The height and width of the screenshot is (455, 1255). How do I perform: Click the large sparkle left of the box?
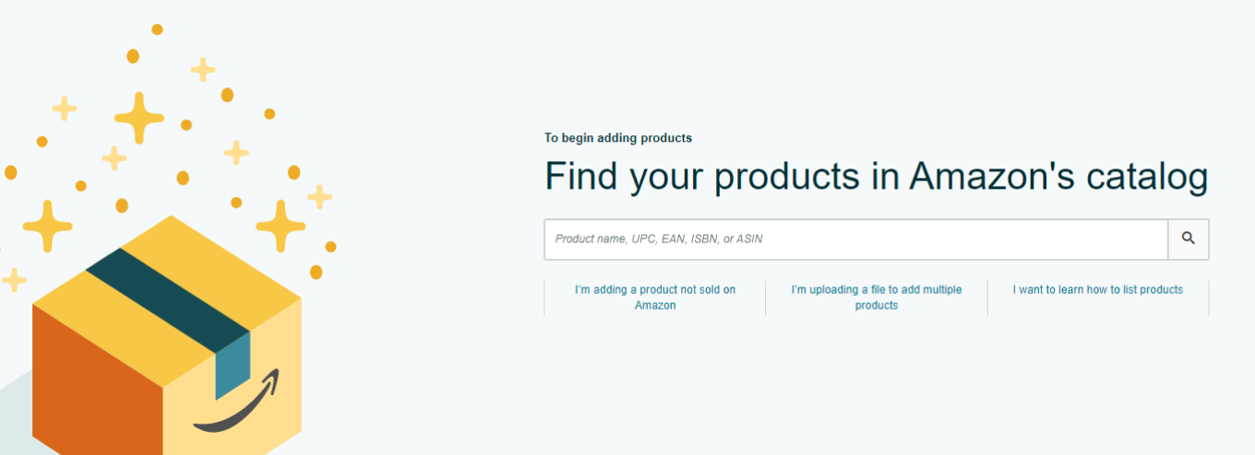click(47, 225)
